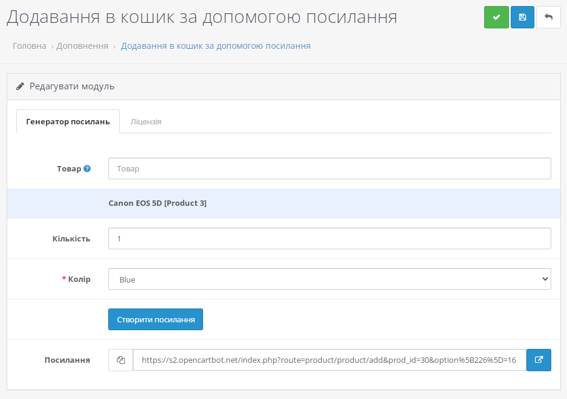The image size is (567, 399).
Task: Click the current page breadcrumb link
Action: point(216,46)
